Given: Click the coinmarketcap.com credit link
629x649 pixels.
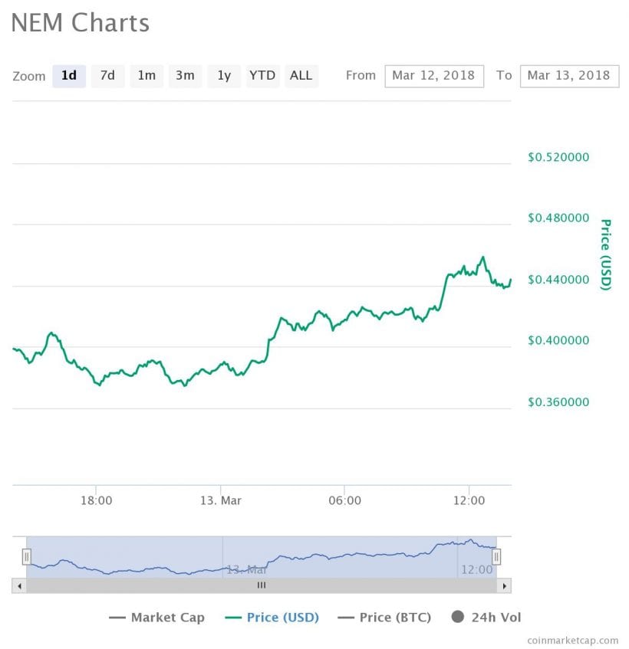Looking at the screenshot, I should tap(572, 640).
